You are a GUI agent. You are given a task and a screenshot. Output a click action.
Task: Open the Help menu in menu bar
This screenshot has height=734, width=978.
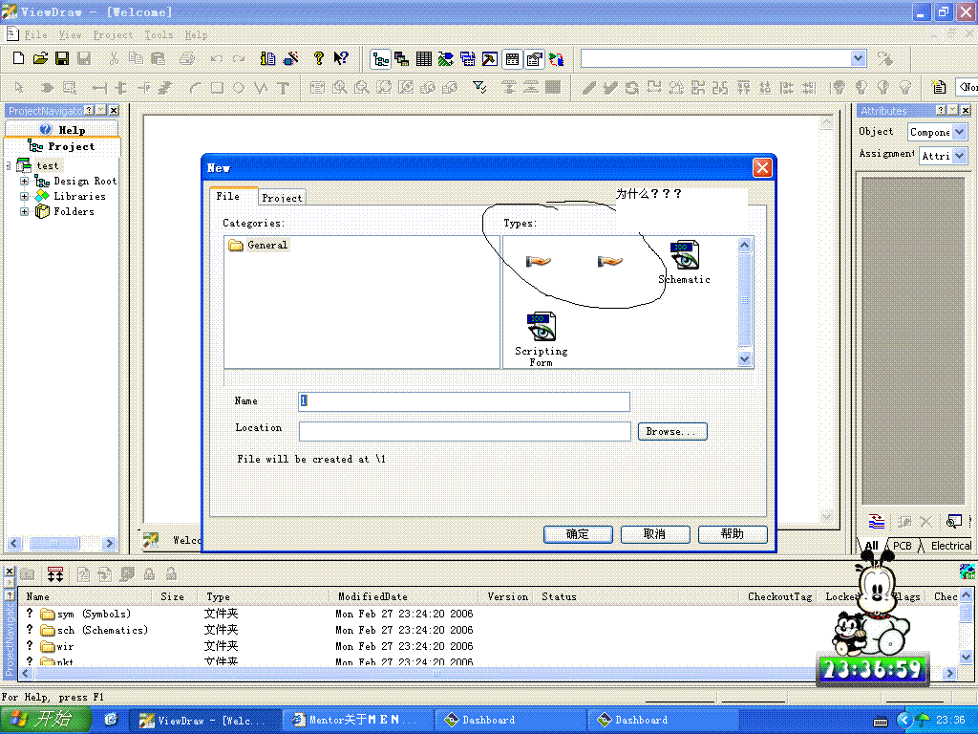(196, 35)
